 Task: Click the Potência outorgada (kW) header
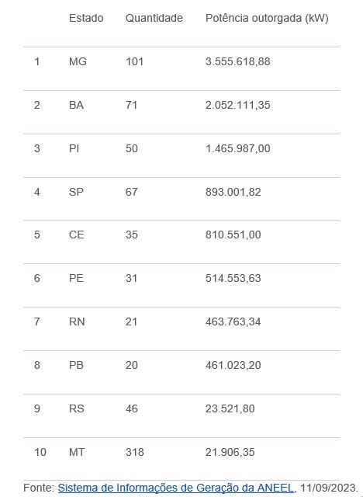(x=267, y=18)
